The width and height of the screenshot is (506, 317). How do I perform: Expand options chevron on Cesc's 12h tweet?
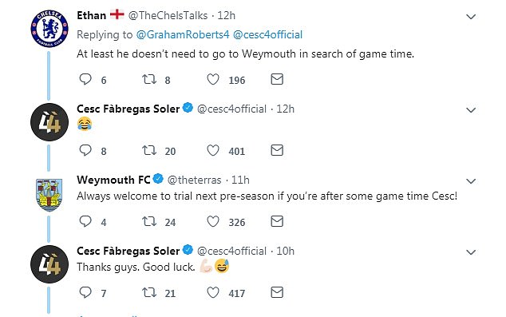471,110
